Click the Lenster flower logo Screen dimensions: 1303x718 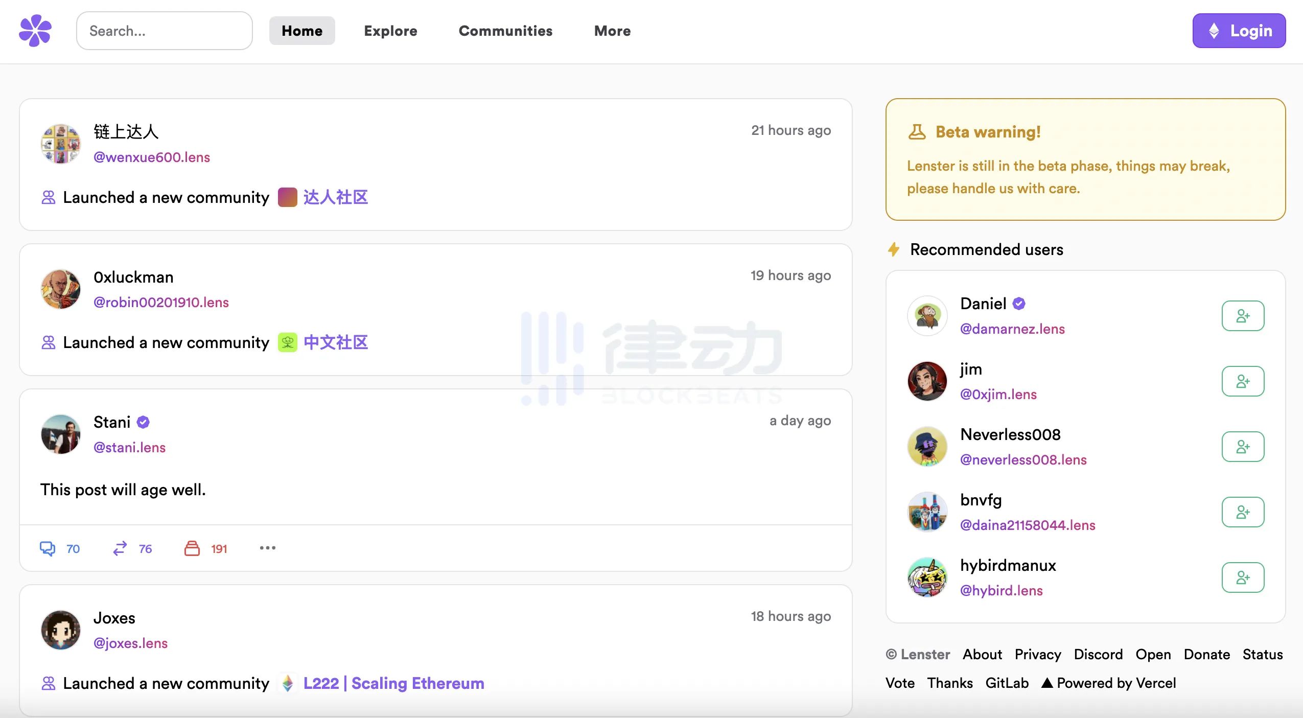pyautogui.click(x=35, y=31)
